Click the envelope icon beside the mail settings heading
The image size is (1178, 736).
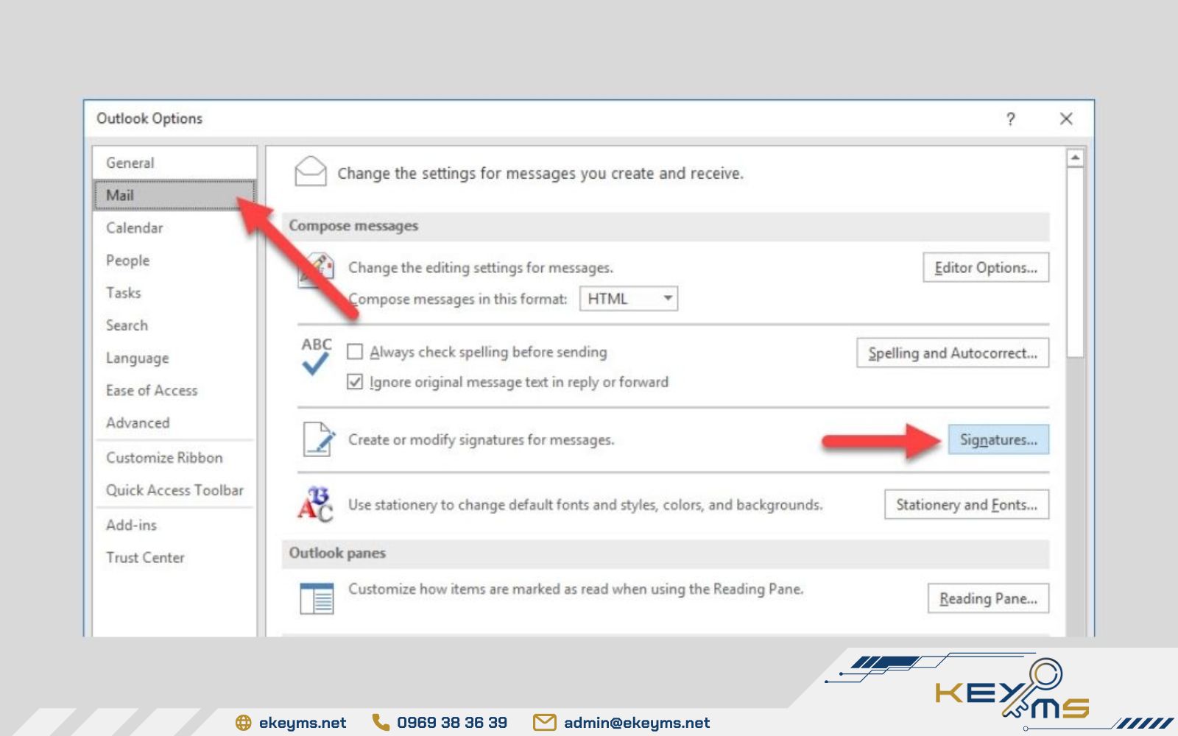click(310, 171)
